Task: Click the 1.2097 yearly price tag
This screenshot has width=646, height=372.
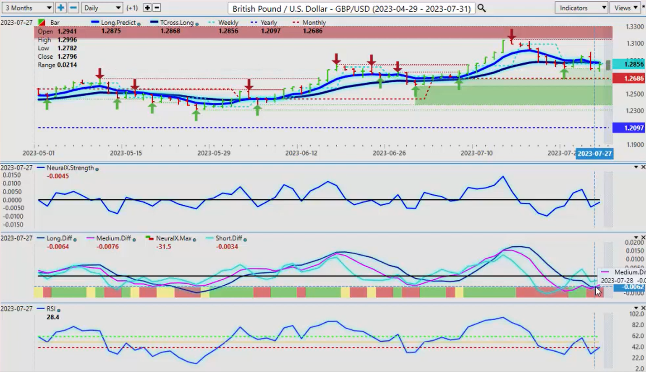Action: tap(629, 128)
